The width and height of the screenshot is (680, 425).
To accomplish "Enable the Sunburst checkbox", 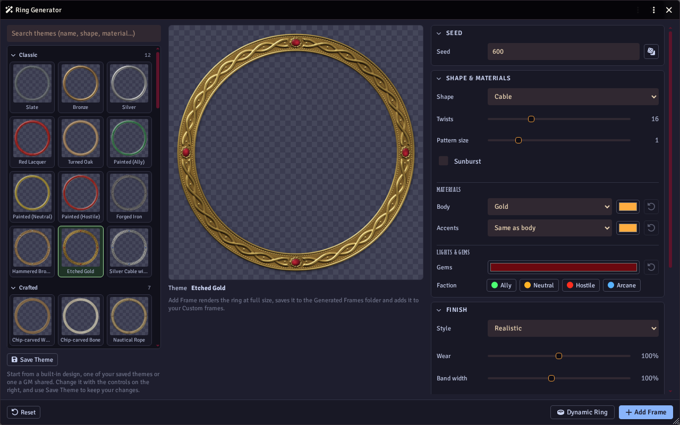I will tap(443, 161).
